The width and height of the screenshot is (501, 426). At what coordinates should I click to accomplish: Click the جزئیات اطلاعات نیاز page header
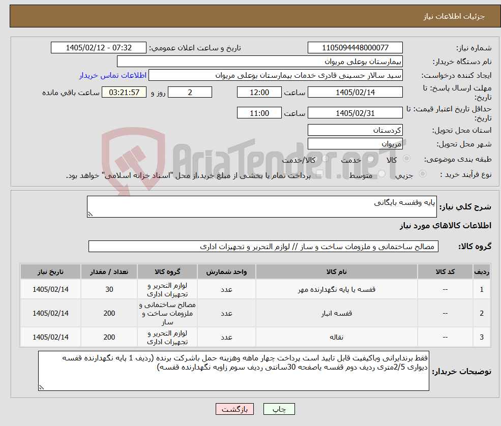(454, 16)
